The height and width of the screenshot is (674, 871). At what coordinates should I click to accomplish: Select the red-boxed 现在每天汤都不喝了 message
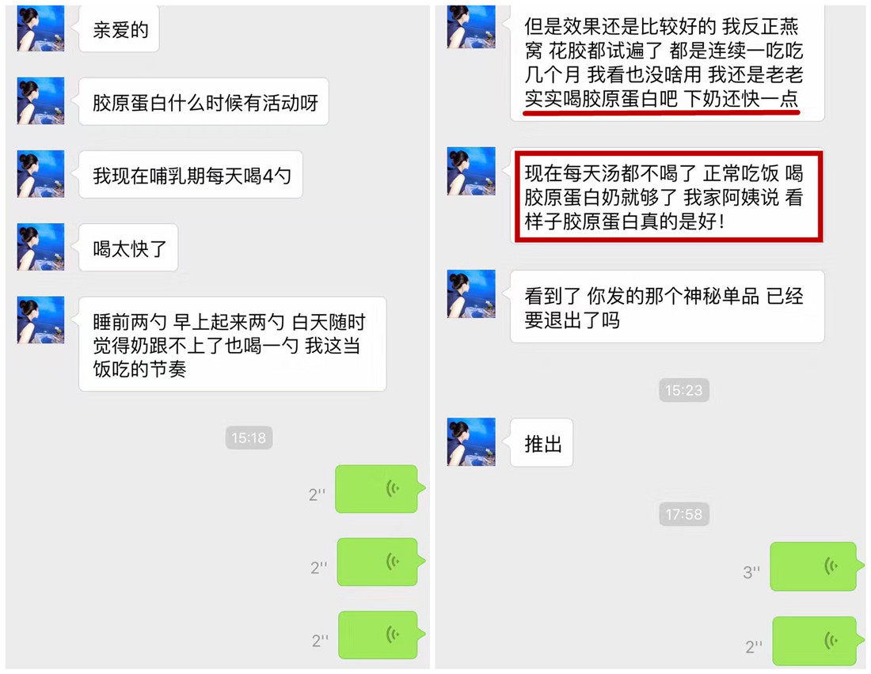point(668,196)
